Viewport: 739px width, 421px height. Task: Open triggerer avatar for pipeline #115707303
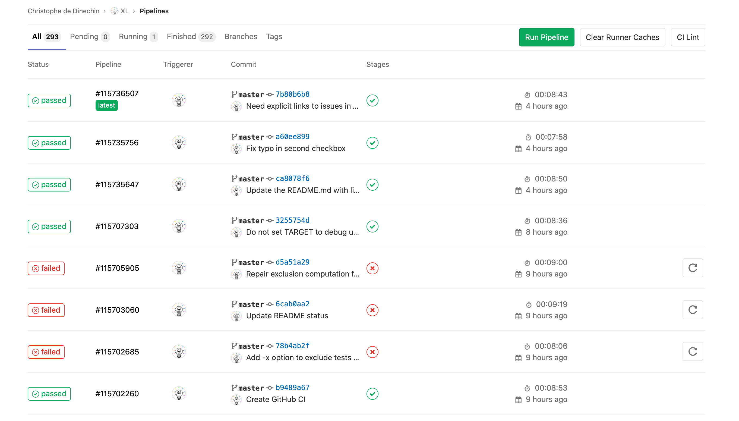tap(179, 226)
